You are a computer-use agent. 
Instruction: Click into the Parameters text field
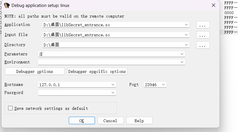pos(109,54)
